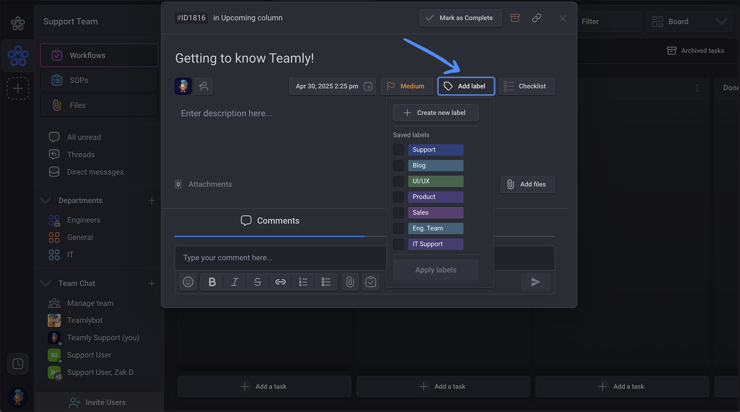Screen dimensions: 740x412
Task: Open SOPs in sidebar
Action: pyautogui.click(x=99, y=80)
